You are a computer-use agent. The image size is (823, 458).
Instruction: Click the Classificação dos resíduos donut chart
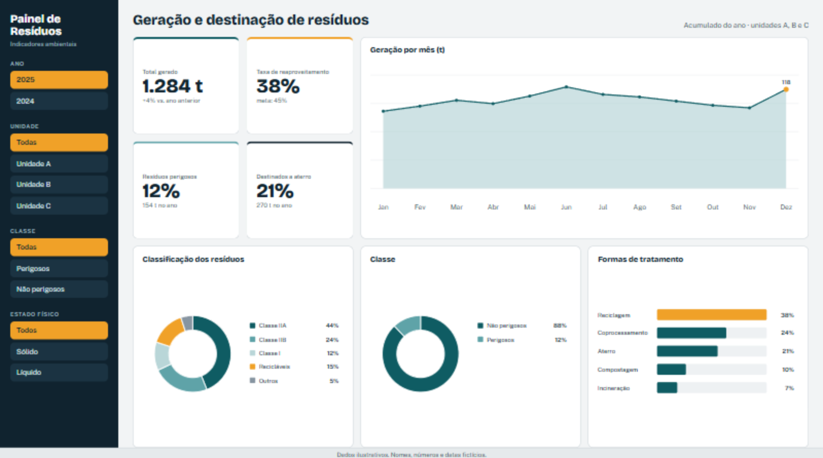(x=193, y=354)
